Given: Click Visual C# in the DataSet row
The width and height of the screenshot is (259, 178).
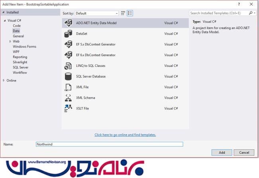Looking at the screenshot, I should coord(171,34).
